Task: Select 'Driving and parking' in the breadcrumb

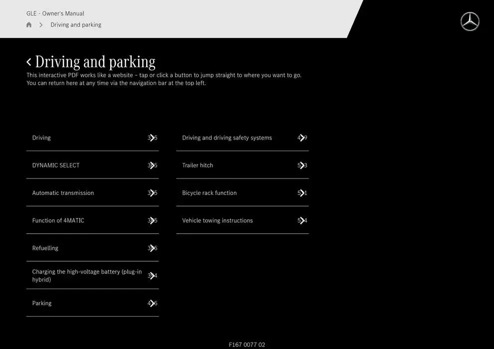Action: pos(76,25)
